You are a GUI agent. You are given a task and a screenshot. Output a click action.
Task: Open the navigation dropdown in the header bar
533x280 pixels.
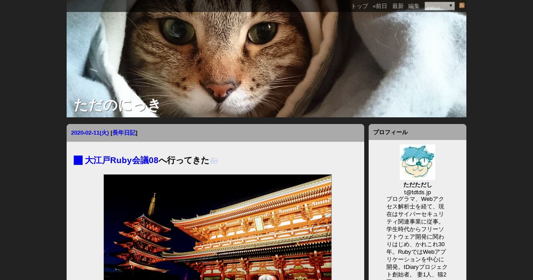[x=439, y=6]
